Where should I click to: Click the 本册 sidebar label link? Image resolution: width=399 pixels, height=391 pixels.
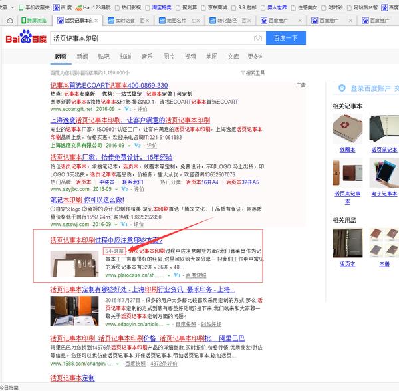(x=384, y=265)
